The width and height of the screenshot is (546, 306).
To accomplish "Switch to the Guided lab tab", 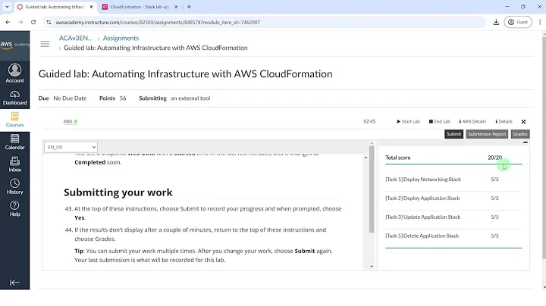I will pyautogui.click(x=54, y=7).
